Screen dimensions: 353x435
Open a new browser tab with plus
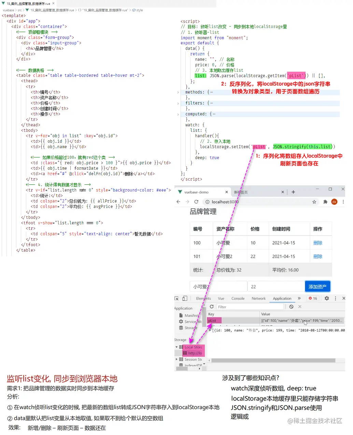[x=293, y=192]
